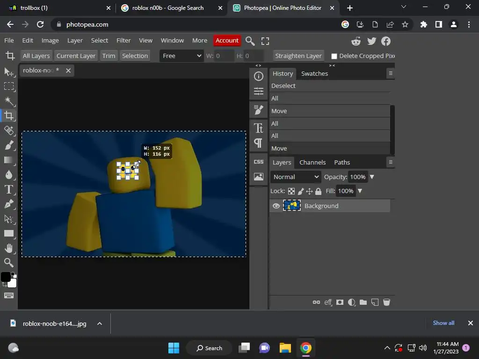
Task: Select the Path Select tool
Action: [x=9, y=219]
